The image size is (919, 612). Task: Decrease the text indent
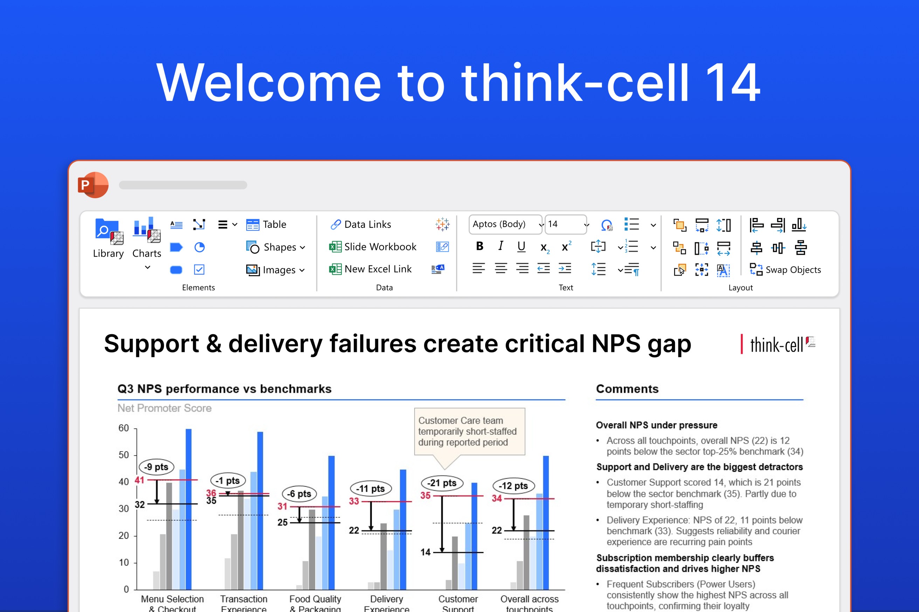pos(543,268)
